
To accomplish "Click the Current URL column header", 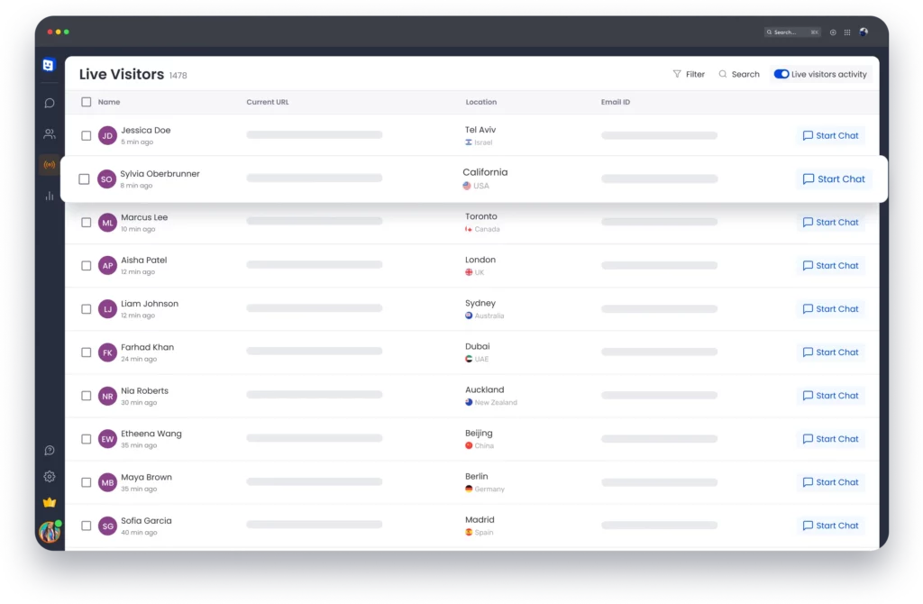I will (268, 102).
